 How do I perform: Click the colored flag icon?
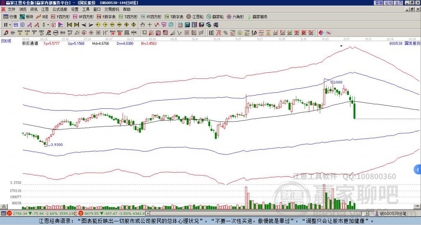tap(61, 25)
